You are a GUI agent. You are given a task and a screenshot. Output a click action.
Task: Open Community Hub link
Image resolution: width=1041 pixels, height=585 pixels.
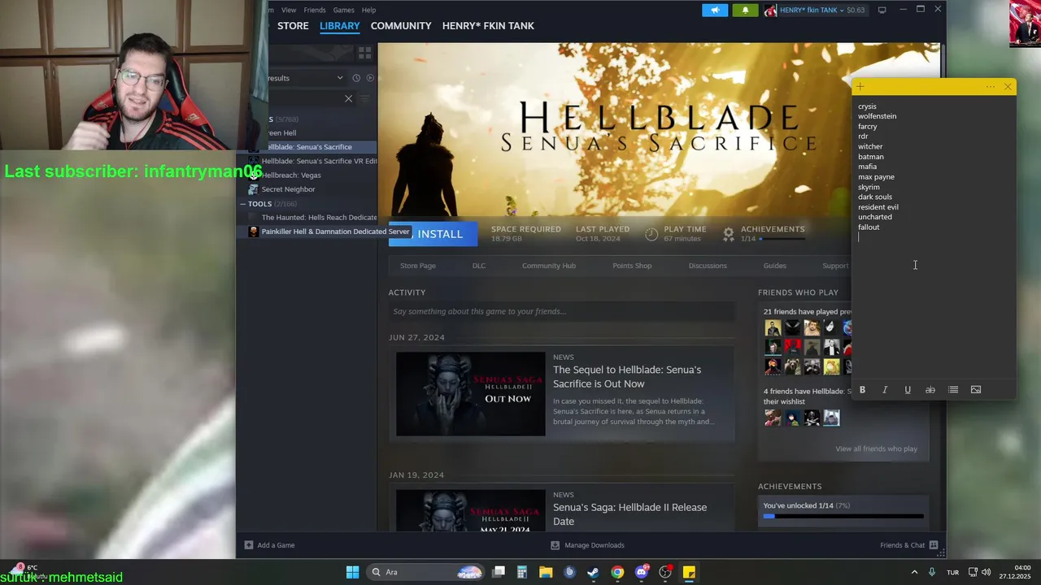point(549,266)
